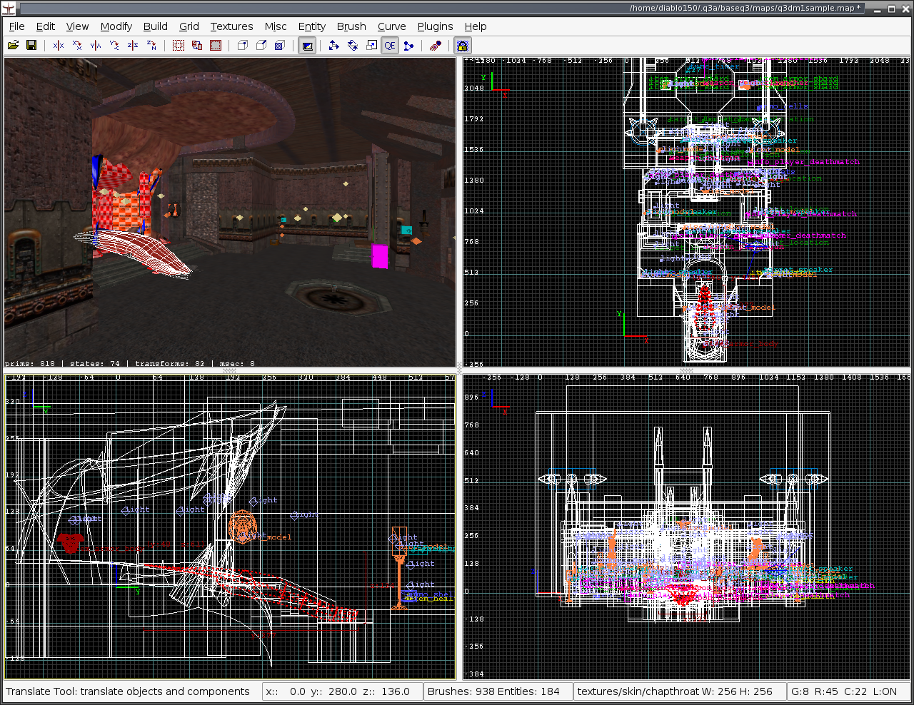Open the Curve menu

tap(392, 26)
